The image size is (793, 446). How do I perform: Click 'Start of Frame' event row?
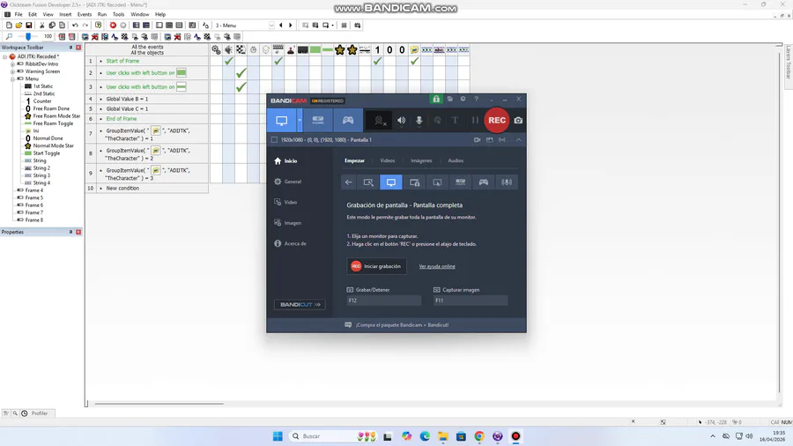click(x=146, y=61)
